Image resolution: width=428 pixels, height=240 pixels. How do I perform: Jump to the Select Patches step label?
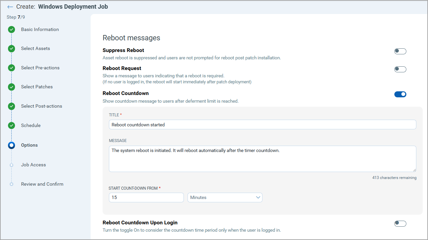click(x=37, y=87)
